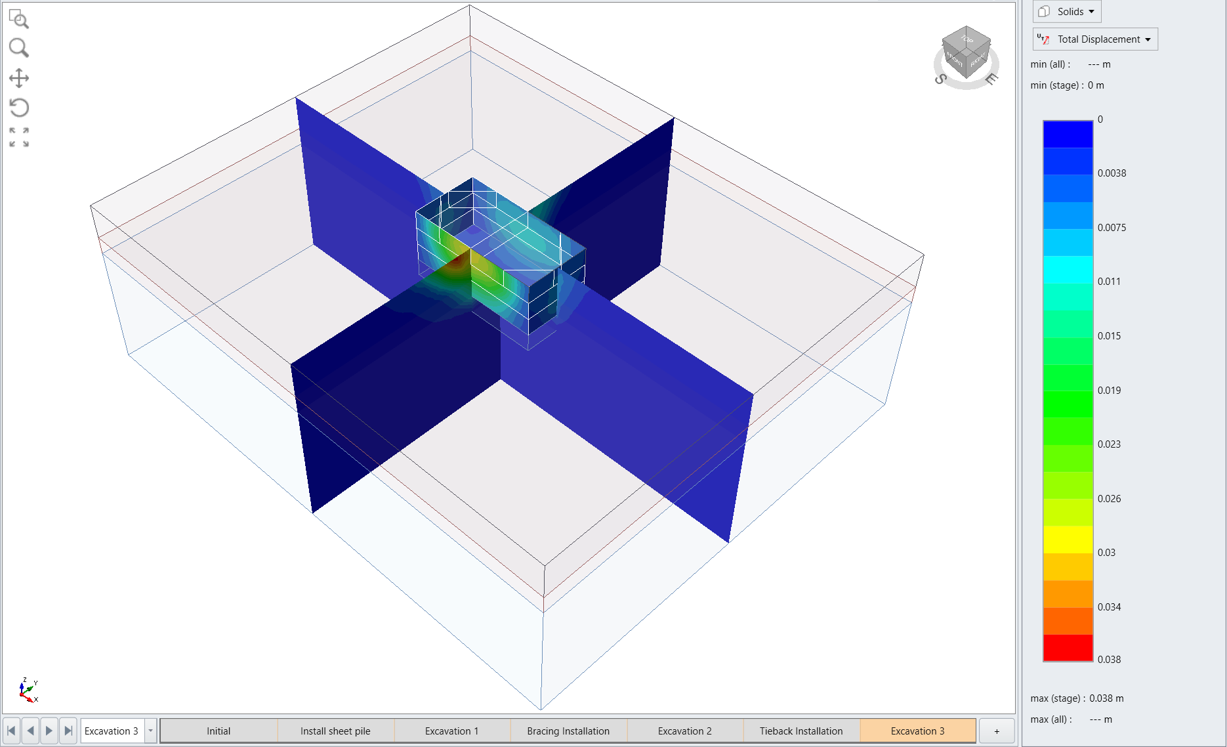Click the 'min (all) : --- m' label

[x=1070, y=64]
